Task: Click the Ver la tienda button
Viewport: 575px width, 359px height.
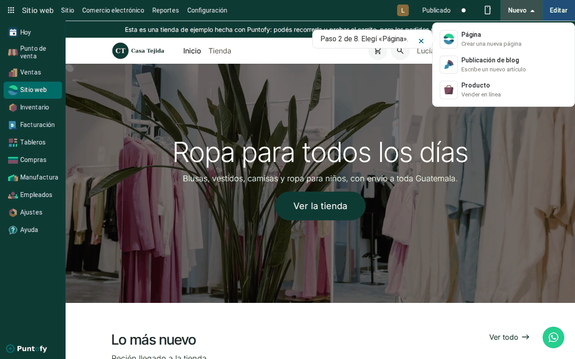Action: tap(320, 206)
